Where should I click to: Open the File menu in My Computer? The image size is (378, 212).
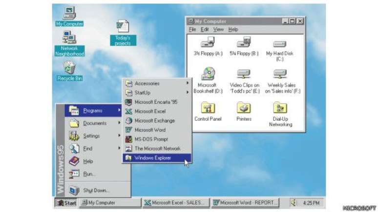(x=192, y=29)
